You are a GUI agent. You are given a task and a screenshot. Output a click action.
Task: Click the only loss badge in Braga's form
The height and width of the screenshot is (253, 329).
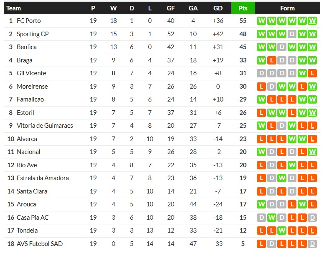click(272, 60)
